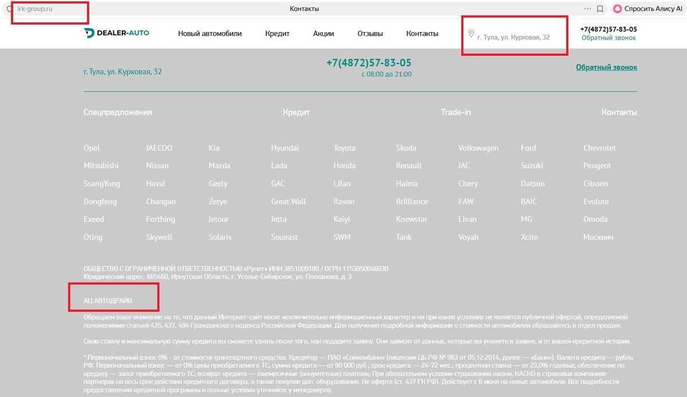This screenshot has width=687, height=397.
Task: Select Hyundai brand link
Action: coord(285,148)
